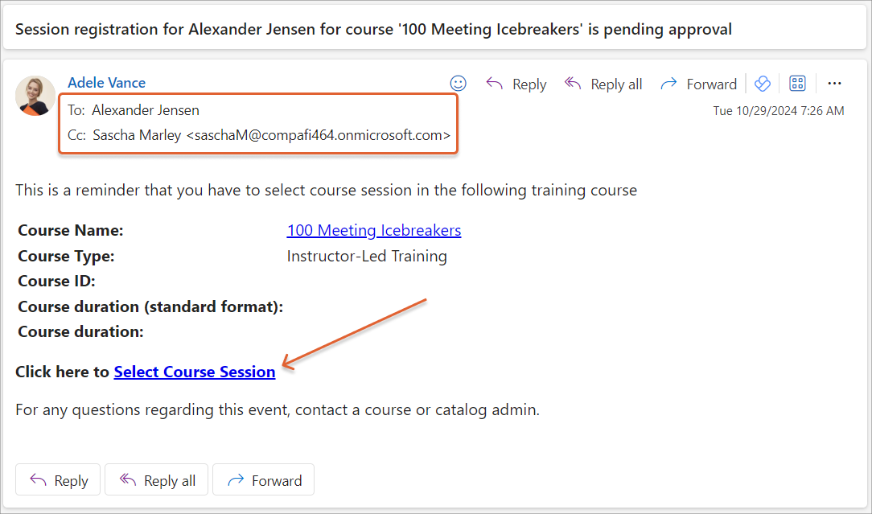Viewport: 872px width, 514px height.
Task: Open sender name Adele Vance
Action: (x=106, y=83)
